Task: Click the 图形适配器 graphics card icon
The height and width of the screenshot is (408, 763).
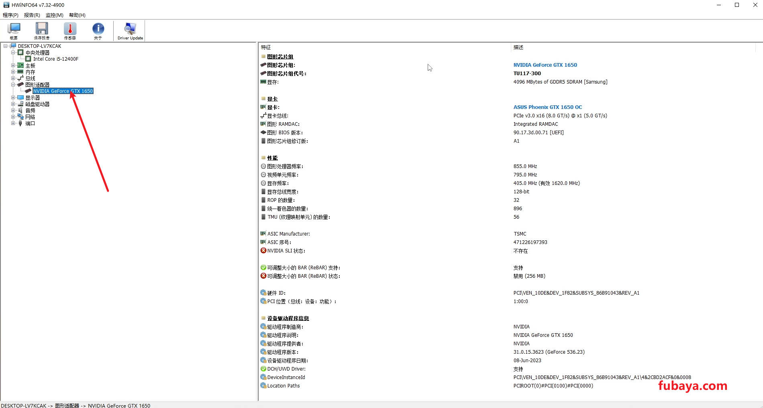Action: 20,84
